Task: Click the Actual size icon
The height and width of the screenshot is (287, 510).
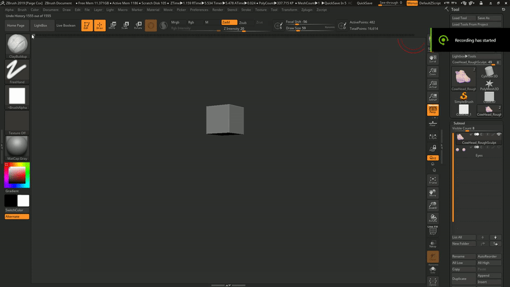Action: (433, 84)
